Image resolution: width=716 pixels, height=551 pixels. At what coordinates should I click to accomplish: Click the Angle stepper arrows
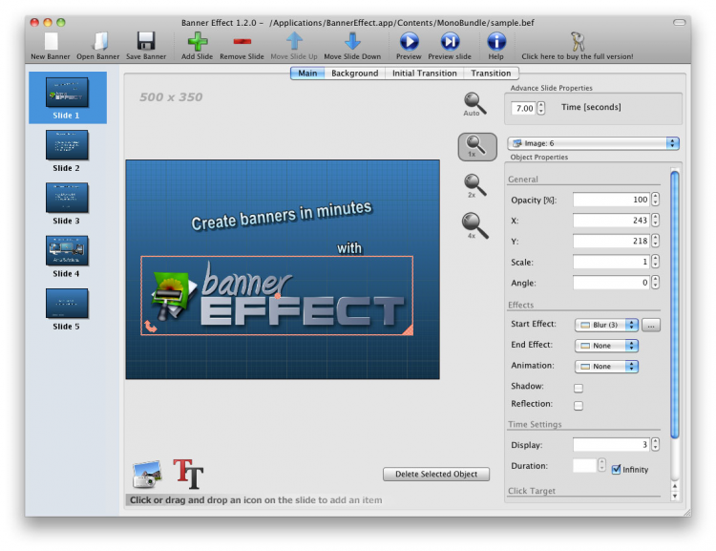point(655,283)
